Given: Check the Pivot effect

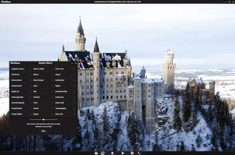Looking at the screenshot, I should tap(43, 103).
